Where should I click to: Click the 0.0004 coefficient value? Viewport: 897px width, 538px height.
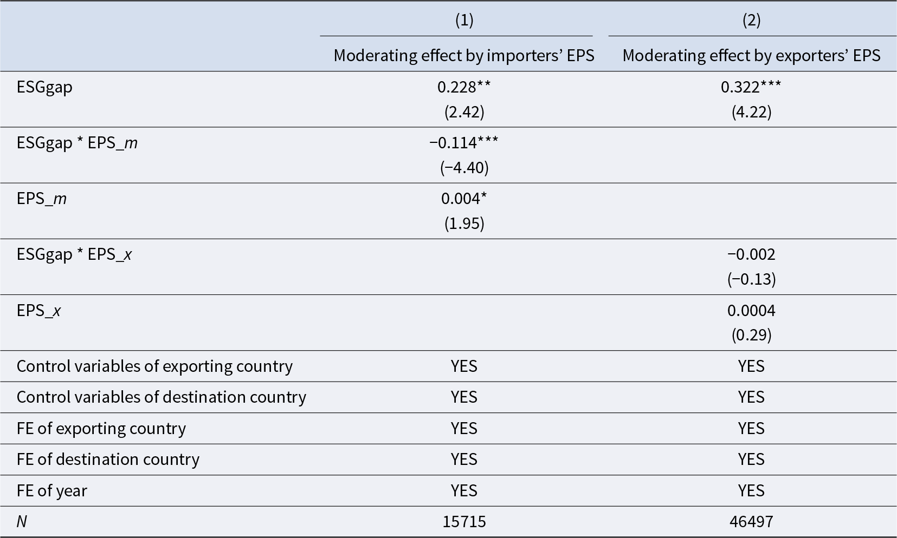(x=751, y=311)
